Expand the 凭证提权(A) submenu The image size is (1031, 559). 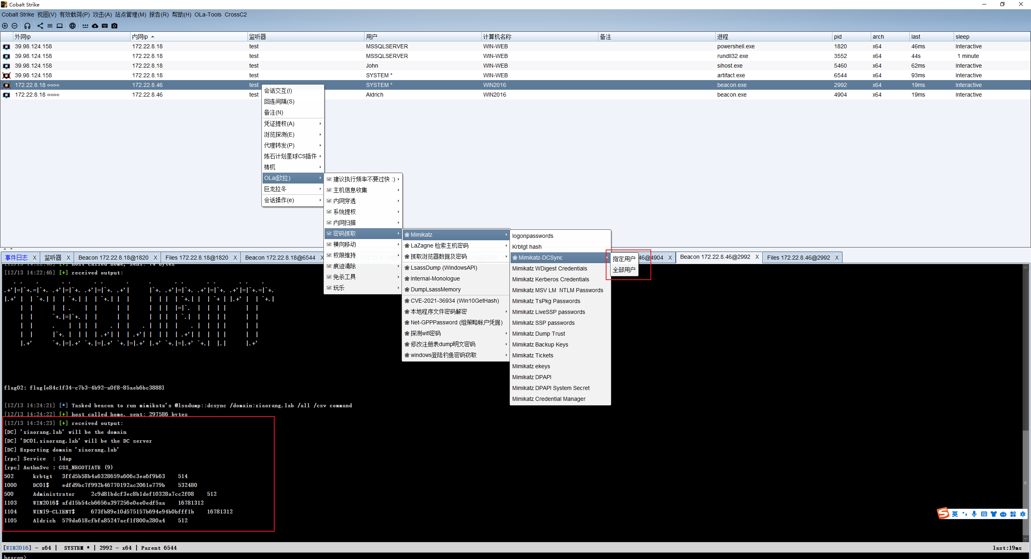pos(293,124)
